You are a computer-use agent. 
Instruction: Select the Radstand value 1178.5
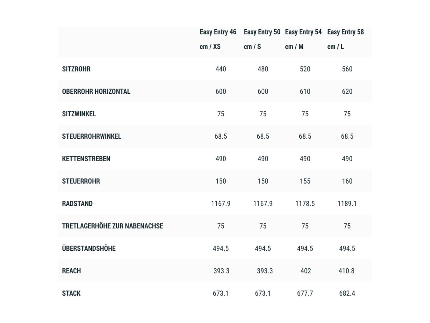[x=305, y=204]
